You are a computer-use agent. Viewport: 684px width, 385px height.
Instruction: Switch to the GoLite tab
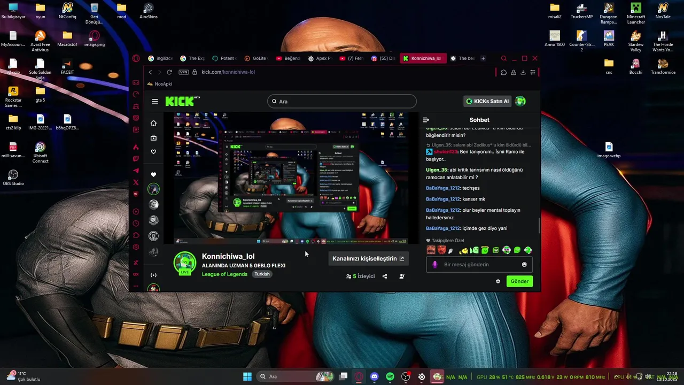(x=257, y=58)
